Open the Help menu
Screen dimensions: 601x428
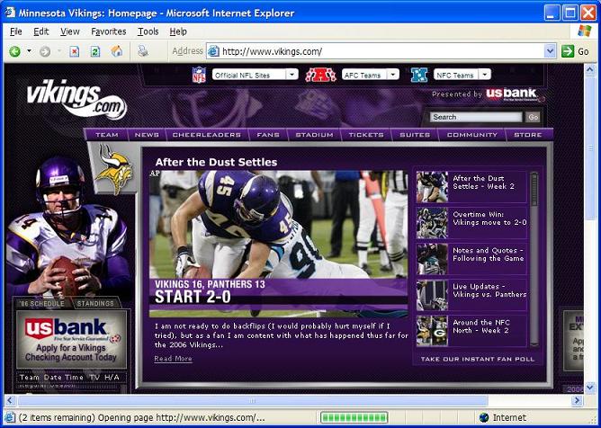click(178, 31)
